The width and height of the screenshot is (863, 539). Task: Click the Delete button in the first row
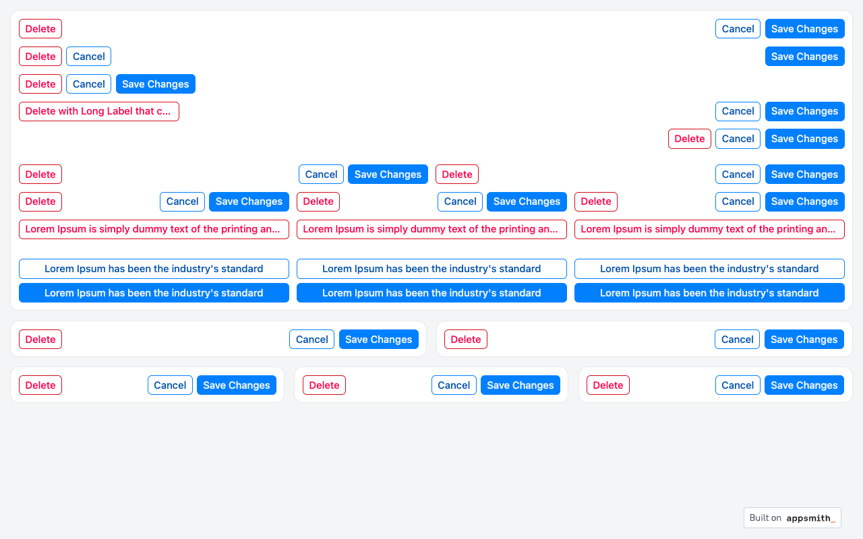pos(40,29)
